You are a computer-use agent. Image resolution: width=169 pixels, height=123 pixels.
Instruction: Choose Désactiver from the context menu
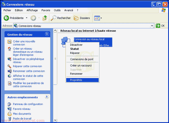click(x=76, y=45)
